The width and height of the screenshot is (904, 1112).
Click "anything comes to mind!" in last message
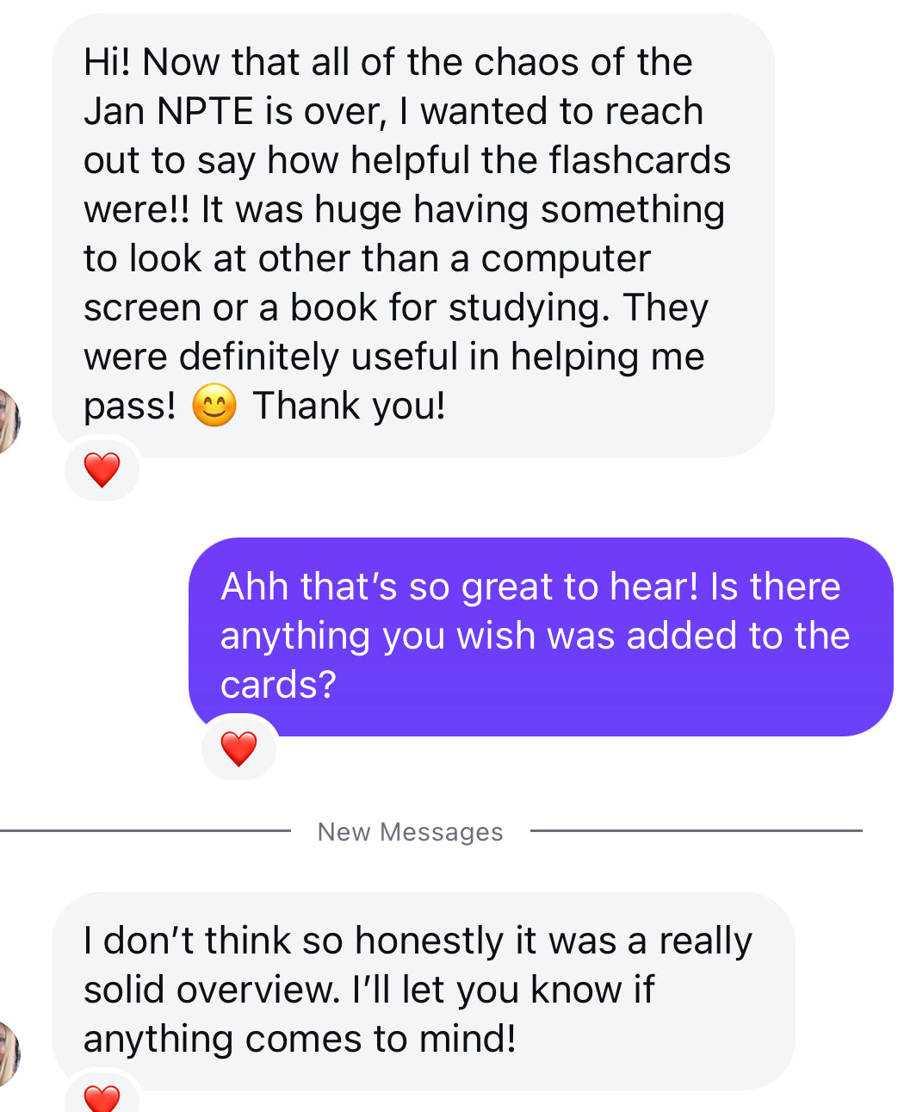pos(300,1040)
